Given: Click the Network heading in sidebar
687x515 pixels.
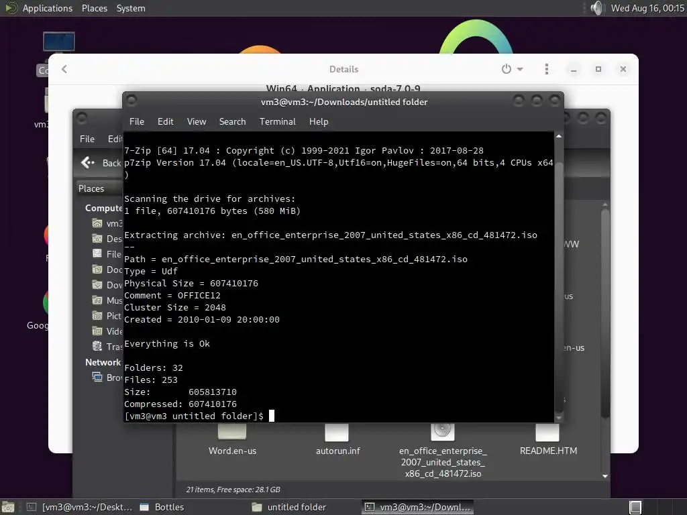Looking at the screenshot, I should (x=103, y=362).
